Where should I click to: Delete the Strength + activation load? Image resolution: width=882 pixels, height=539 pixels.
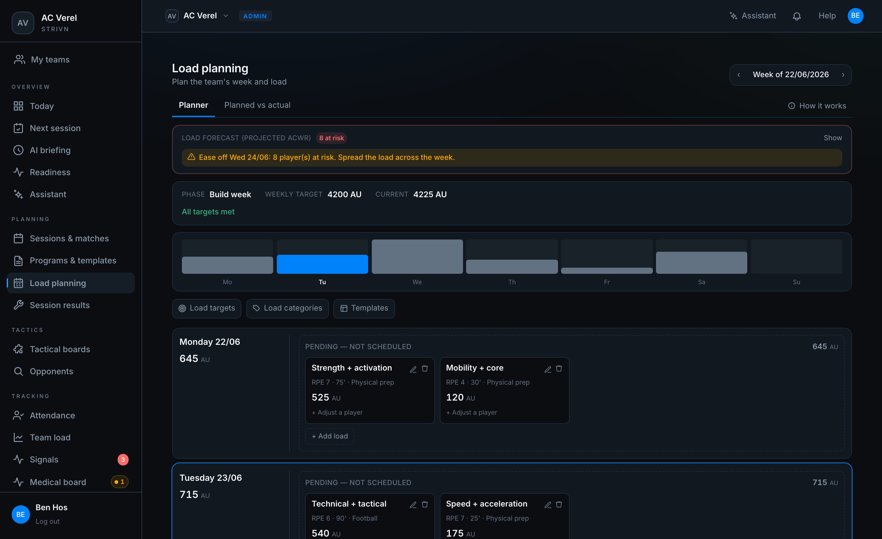click(424, 369)
